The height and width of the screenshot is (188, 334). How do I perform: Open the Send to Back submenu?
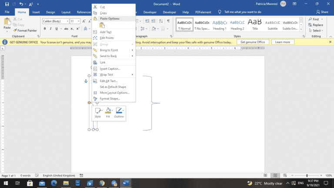[x=114, y=56]
